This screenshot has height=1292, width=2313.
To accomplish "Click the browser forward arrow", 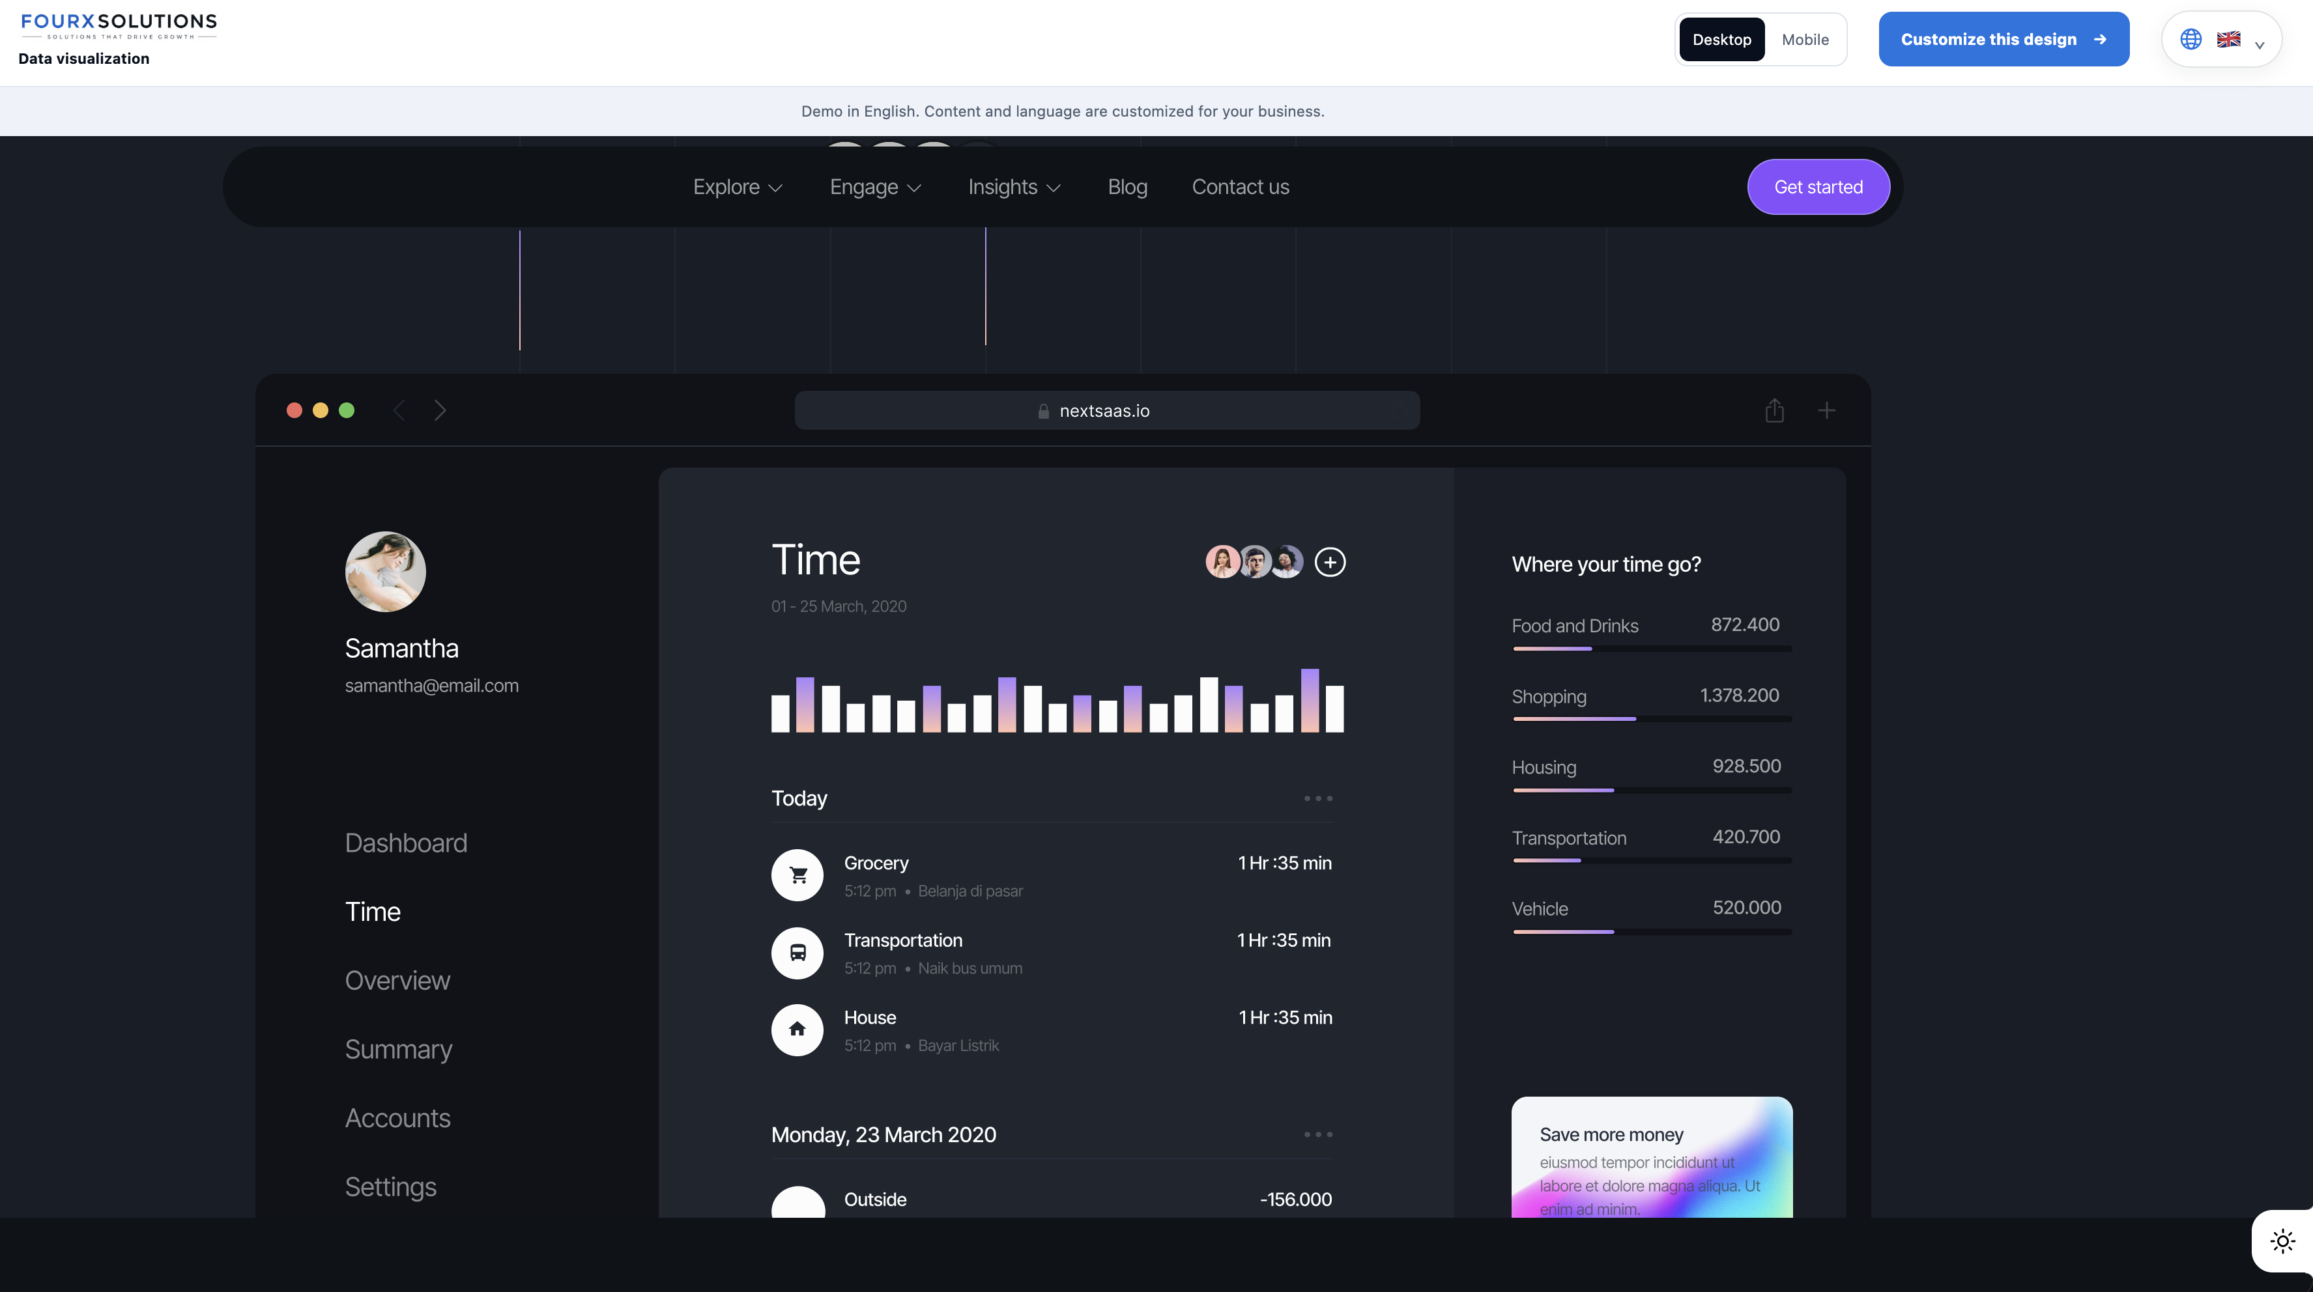I will pyautogui.click(x=440, y=410).
